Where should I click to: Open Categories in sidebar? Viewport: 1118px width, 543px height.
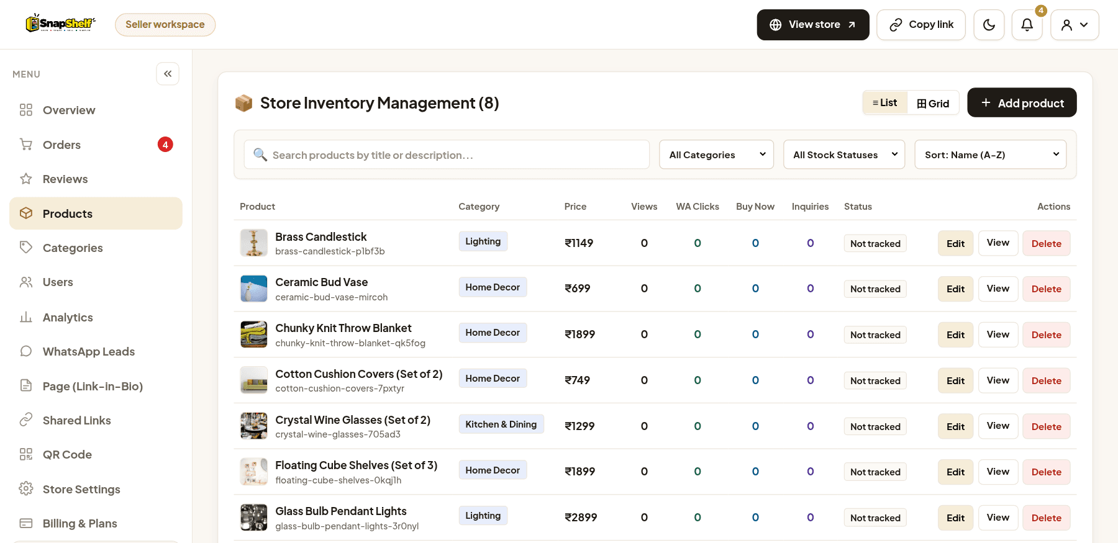(96, 248)
